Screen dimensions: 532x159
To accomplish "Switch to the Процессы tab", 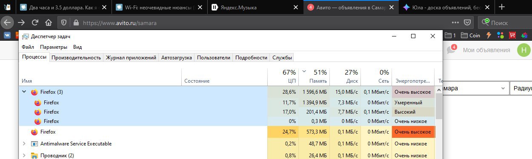I will (34, 57).
